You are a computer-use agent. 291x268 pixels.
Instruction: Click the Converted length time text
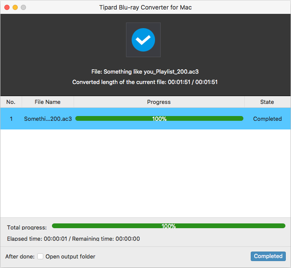[x=145, y=82]
